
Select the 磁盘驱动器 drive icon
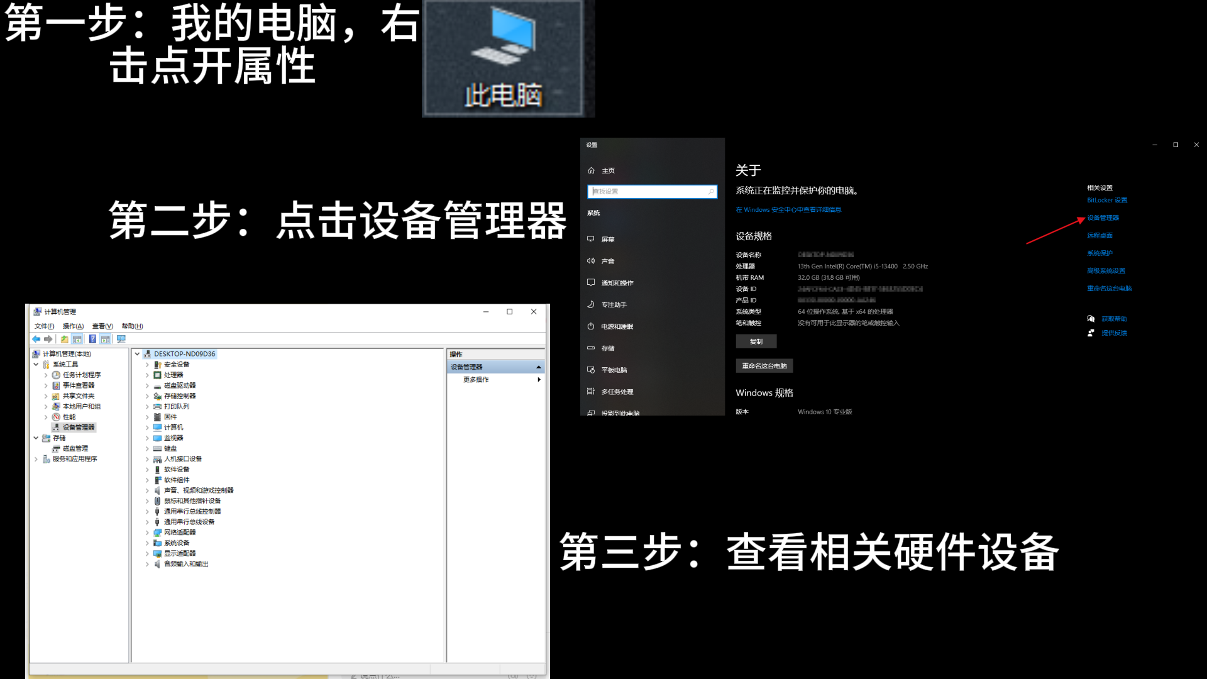point(158,385)
